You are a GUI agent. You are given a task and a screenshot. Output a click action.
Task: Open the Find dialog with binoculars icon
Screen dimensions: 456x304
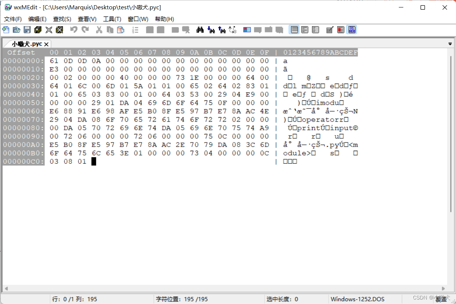(x=200, y=30)
